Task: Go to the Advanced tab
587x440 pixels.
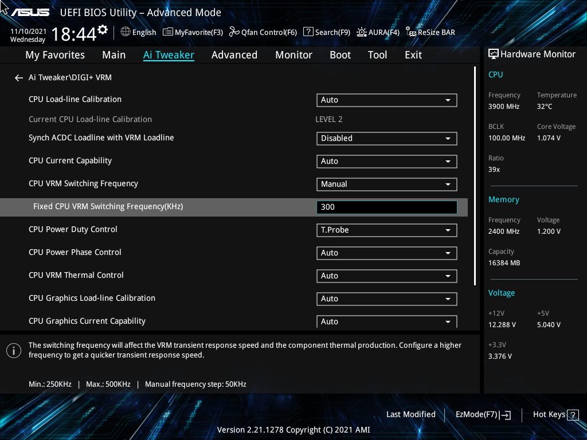Action: 234,55
